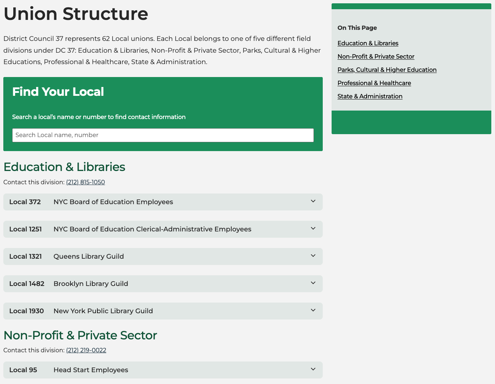Expand the Local 372 accordion chevron

click(x=313, y=201)
